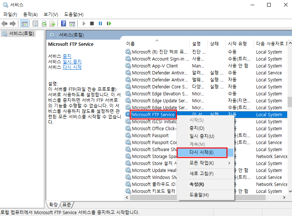Select the 서비스(로컬) node in left tree

[x=18, y=34]
